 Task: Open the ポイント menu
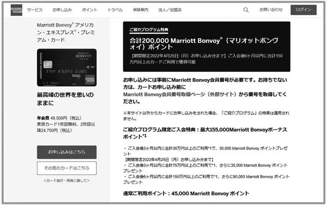pos(90,10)
